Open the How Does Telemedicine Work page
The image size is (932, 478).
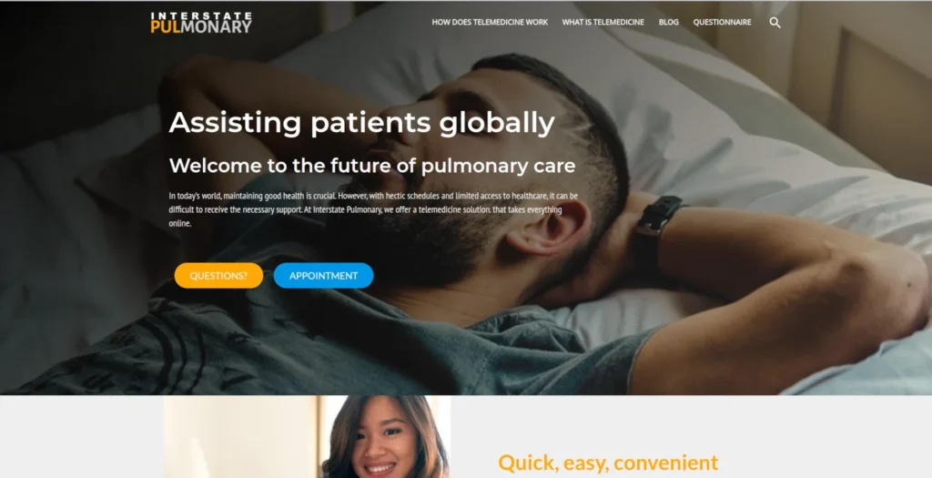tap(490, 22)
